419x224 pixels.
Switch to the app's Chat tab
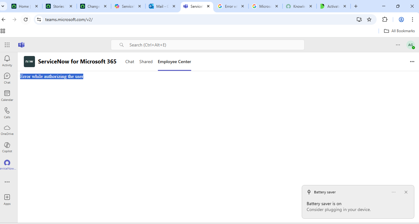(130, 62)
